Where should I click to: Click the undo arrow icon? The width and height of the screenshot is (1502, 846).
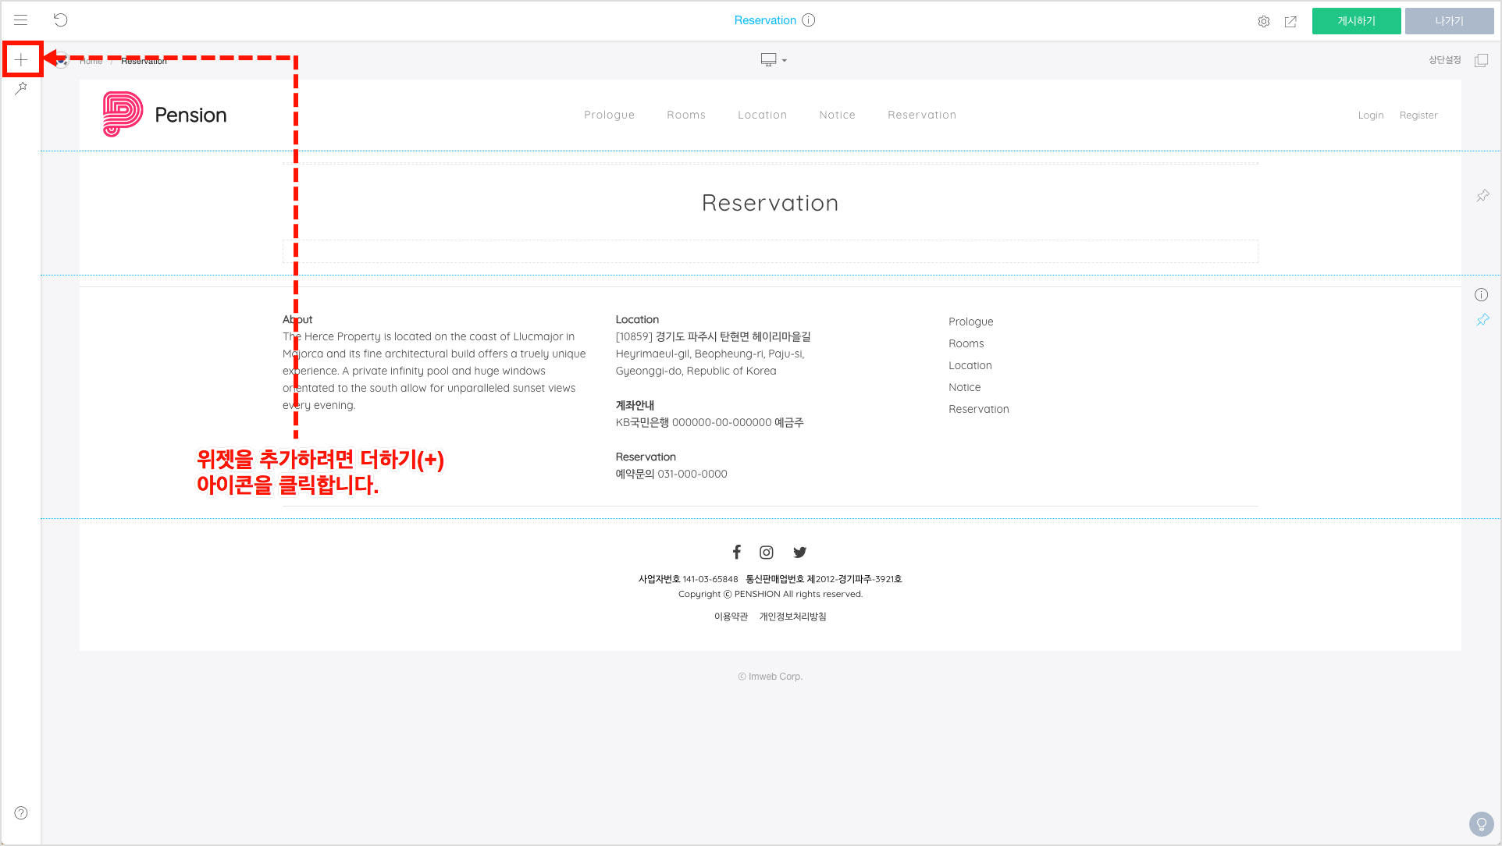click(61, 20)
